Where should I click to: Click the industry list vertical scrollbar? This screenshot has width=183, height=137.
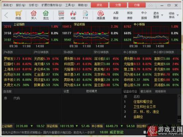[x=179, y=109]
